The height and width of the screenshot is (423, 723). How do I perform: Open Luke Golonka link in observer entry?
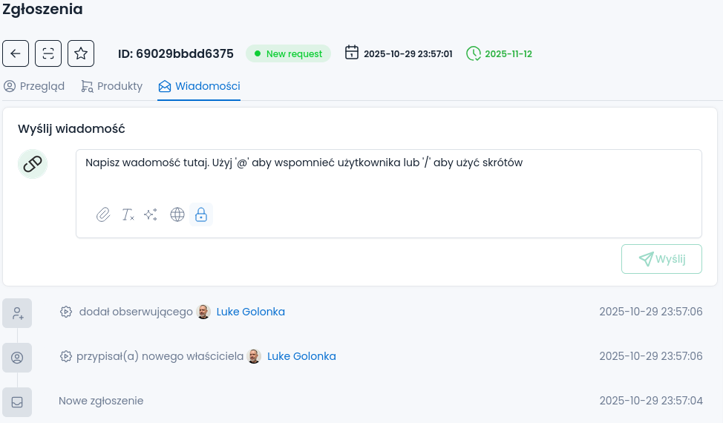(250, 312)
